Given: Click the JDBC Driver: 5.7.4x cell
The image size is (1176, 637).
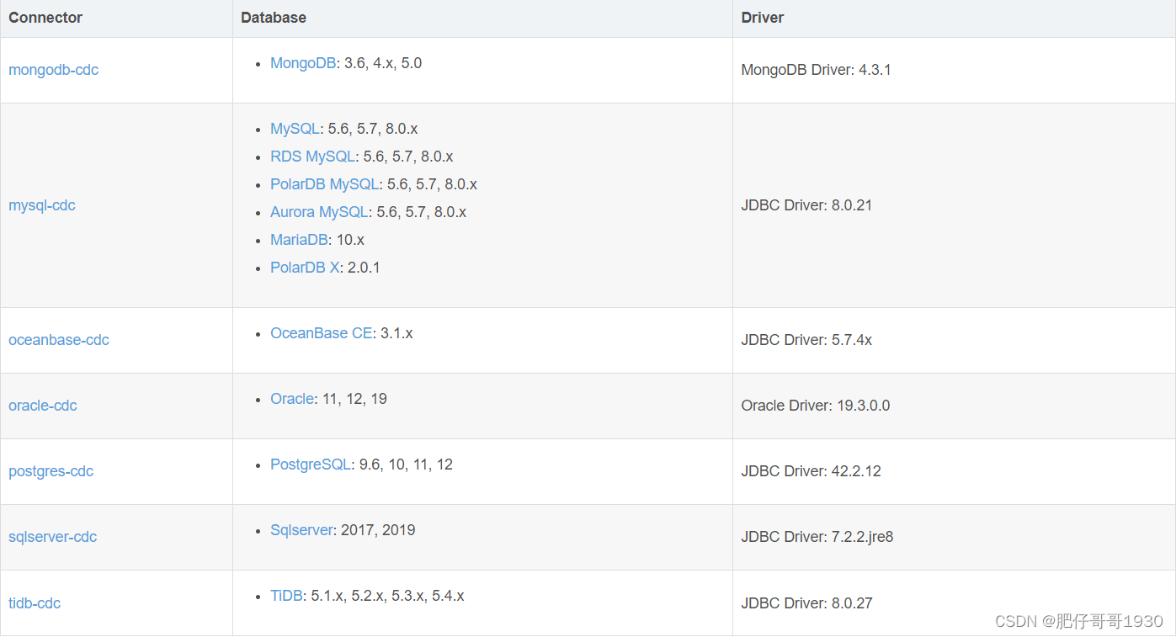Looking at the screenshot, I should pyautogui.click(x=954, y=340).
